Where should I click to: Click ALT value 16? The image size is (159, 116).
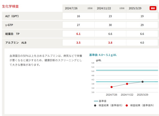tap(78, 16)
